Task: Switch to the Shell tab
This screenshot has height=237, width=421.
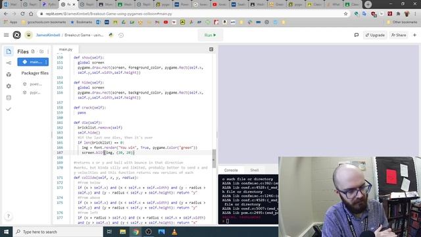Action: pos(255,170)
